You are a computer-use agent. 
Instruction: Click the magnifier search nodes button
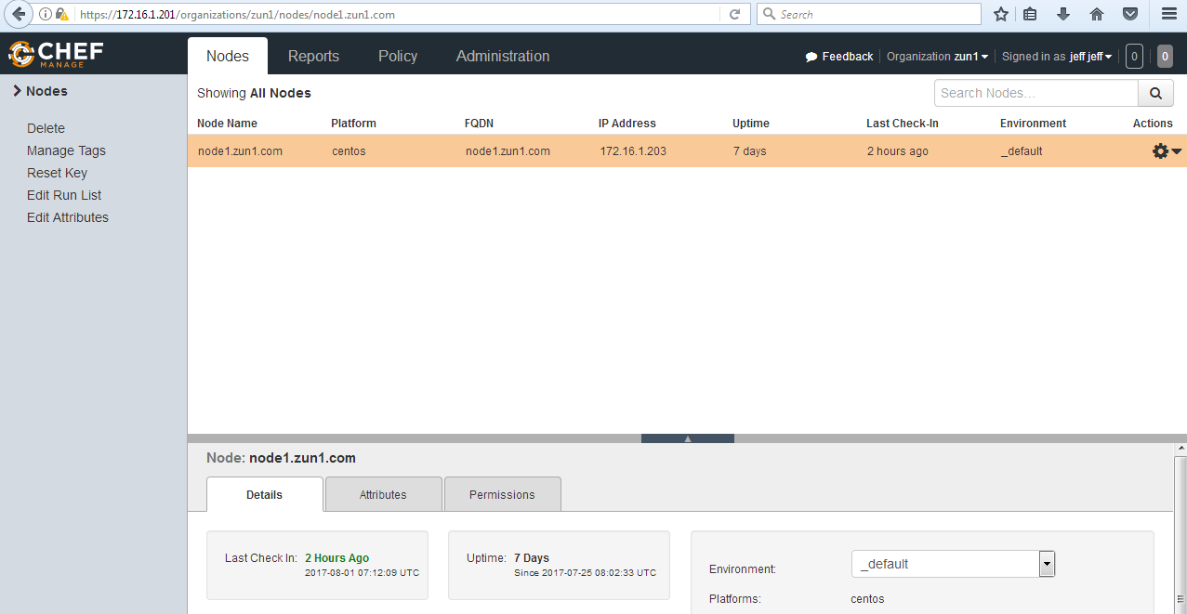point(1155,93)
